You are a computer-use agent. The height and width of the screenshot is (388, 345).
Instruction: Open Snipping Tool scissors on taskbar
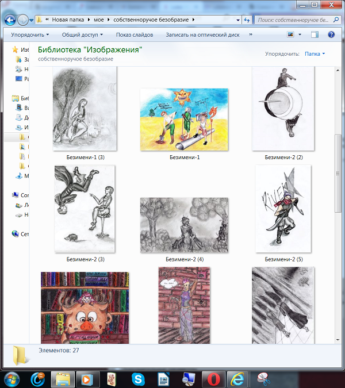(x=264, y=379)
